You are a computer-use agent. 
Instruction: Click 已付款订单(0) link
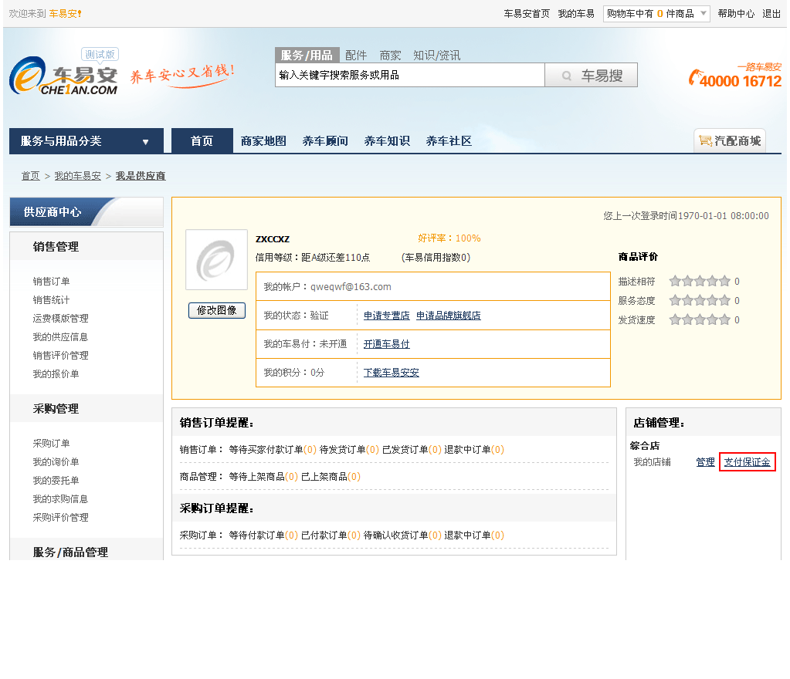click(x=331, y=535)
